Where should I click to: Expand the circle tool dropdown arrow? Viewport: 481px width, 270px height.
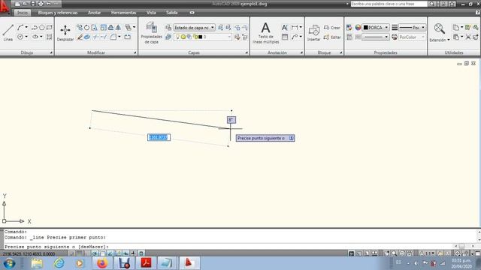(x=26, y=37)
